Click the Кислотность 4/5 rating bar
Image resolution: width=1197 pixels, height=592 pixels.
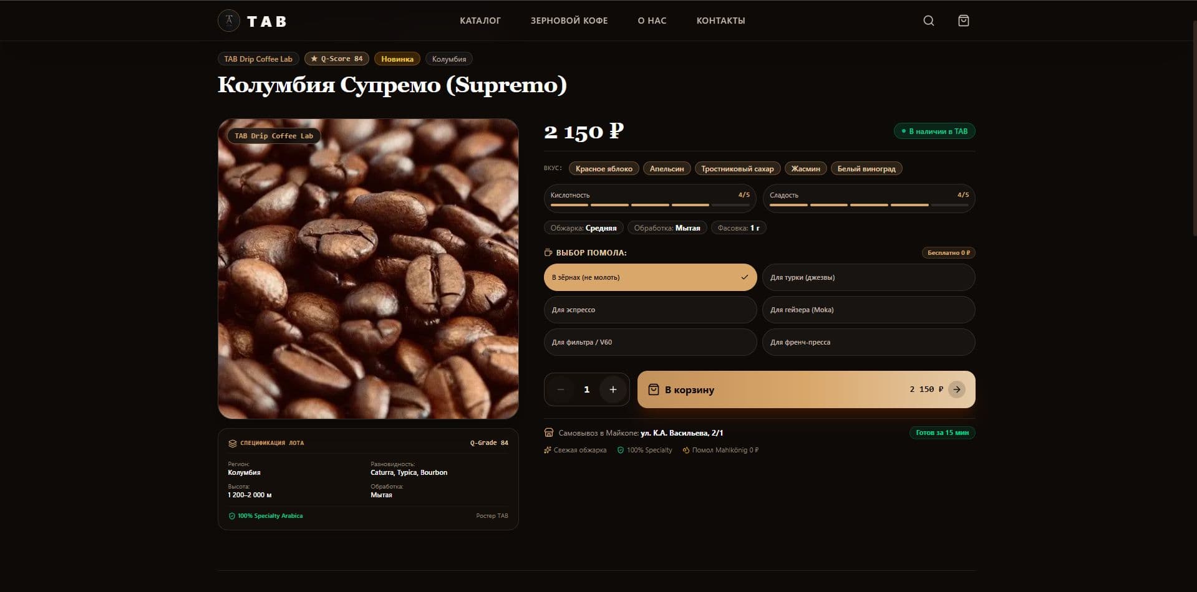[651, 199]
